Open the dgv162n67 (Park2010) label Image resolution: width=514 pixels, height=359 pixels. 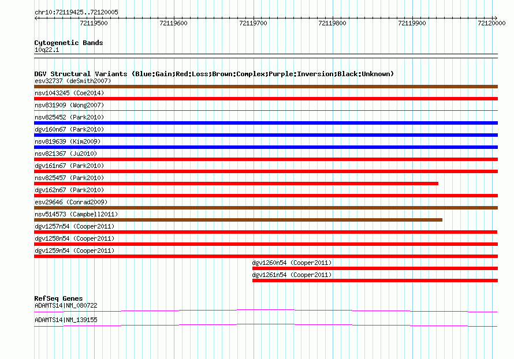pos(69,190)
